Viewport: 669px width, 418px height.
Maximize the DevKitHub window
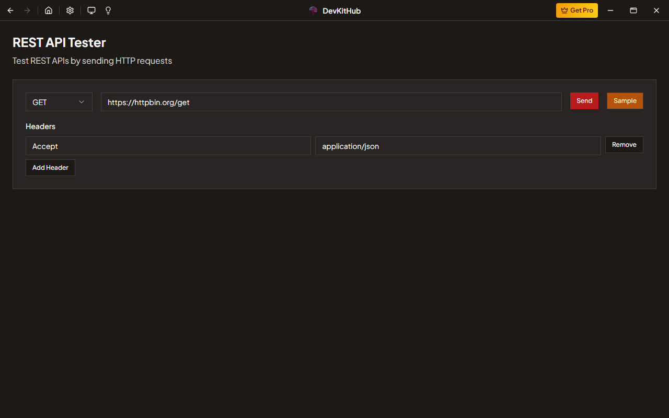coord(633,10)
